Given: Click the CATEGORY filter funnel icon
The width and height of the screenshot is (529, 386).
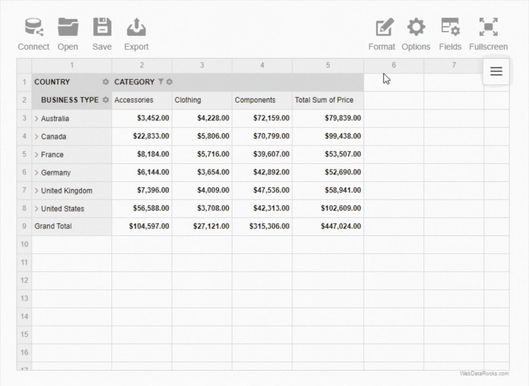Looking at the screenshot, I should pyautogui.click(x=161, y=82).
